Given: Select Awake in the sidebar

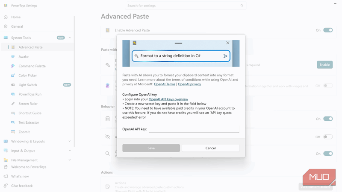Looking at the screenshot, I should pyautogui.click(x=37, y=57).
